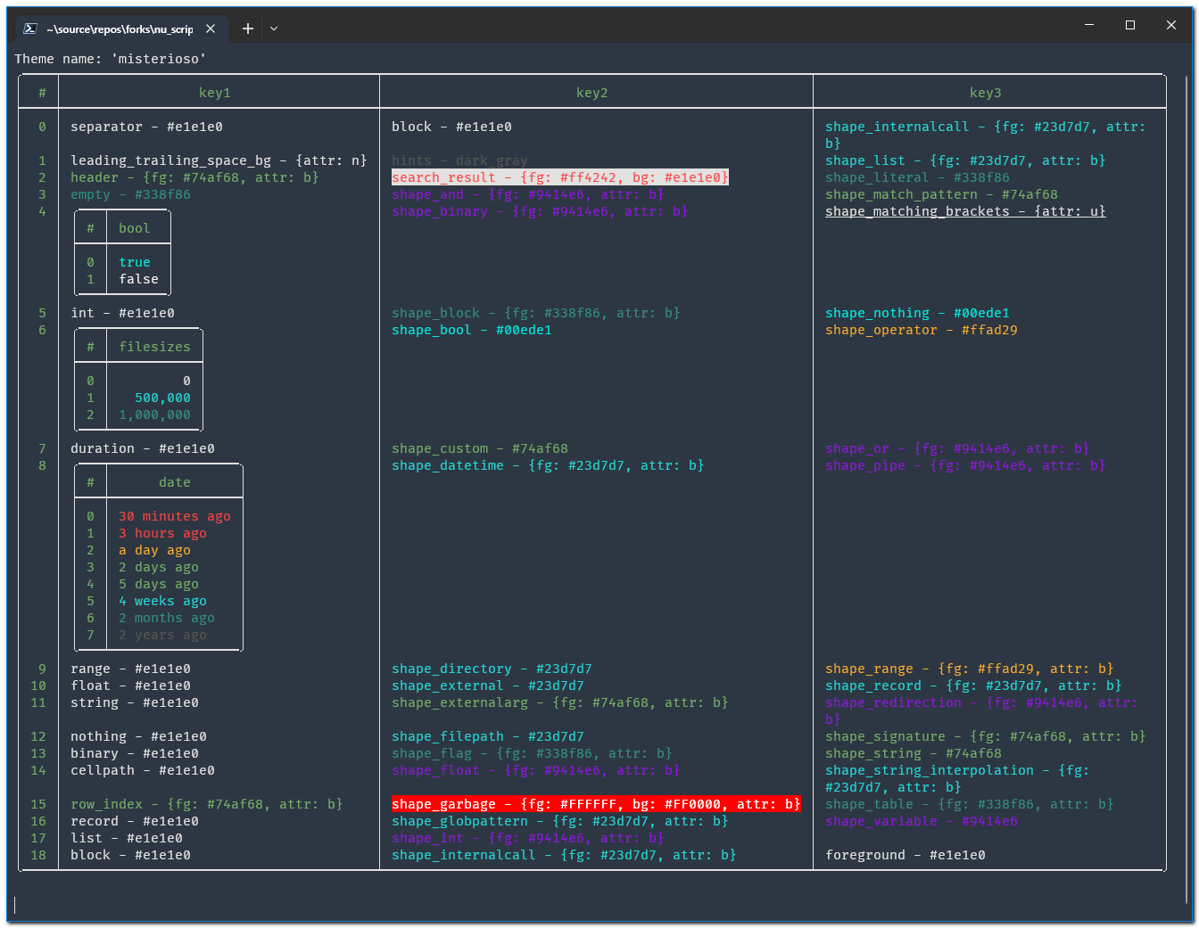Click the '2 years ago' date entry
Viewport: 1199px width, 928px height.
[162, 635]
